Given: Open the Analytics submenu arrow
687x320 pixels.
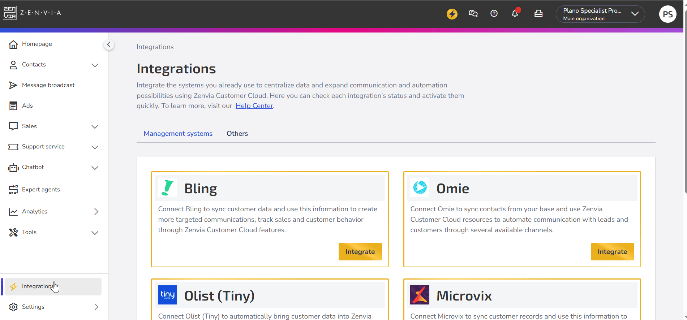Looking at the screenshot, I should tap(96, 212).
